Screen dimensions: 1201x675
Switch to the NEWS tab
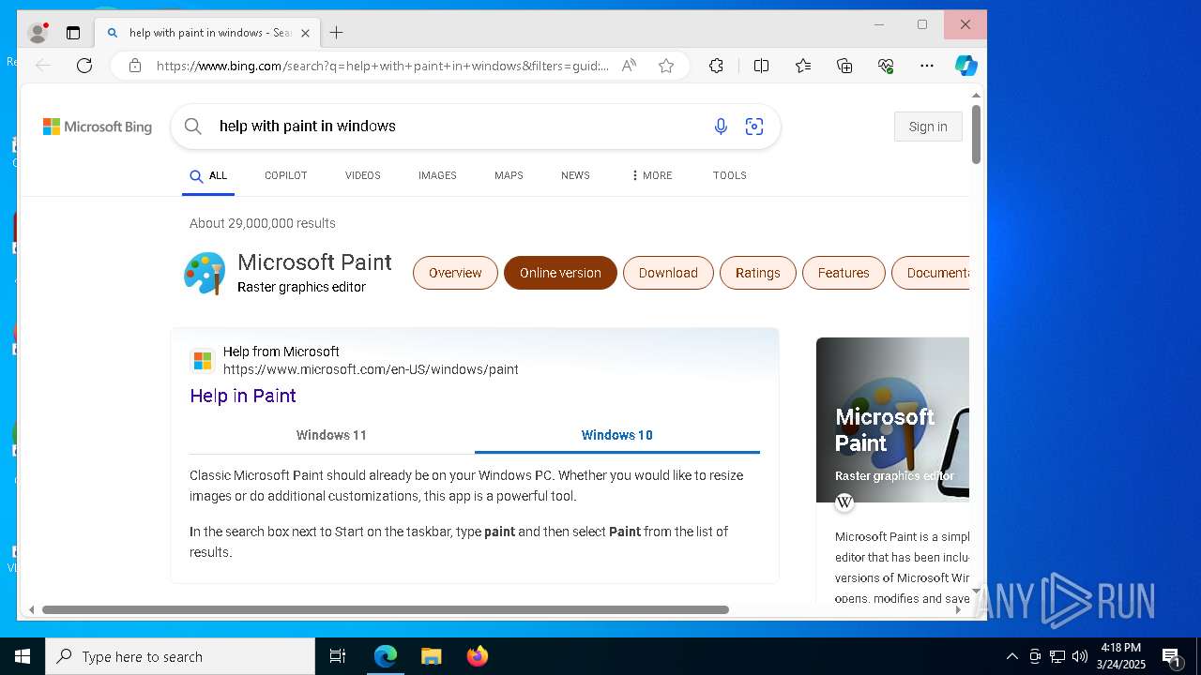tap(575, 175)
